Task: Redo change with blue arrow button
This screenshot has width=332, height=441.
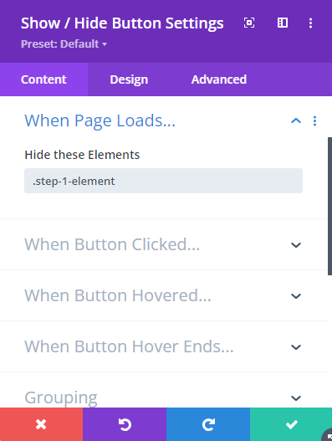Action: click(x=208, y=424)
